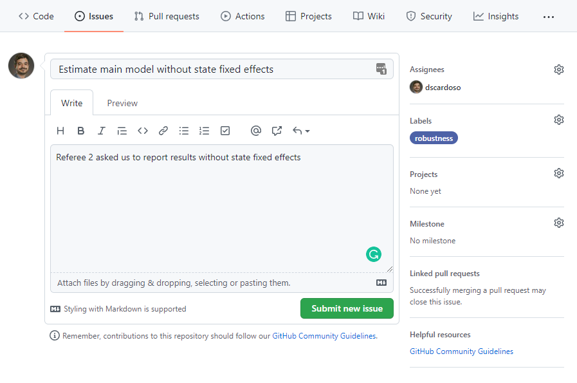Insert code formatting

tap(143, 131)
